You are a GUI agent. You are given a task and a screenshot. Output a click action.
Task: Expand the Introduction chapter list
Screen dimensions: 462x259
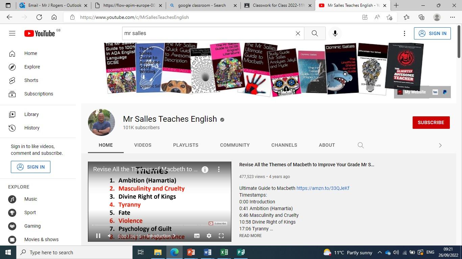click(x=161, y=236)
